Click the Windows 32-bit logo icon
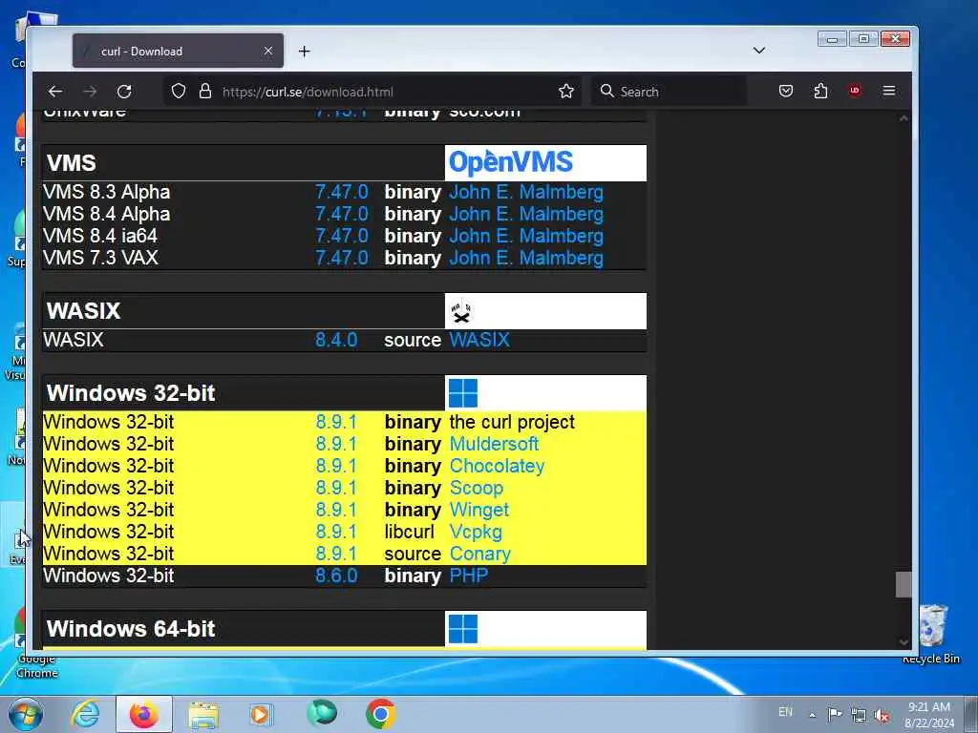This screenshot has width=978, height=733. (x=463, y=393)
